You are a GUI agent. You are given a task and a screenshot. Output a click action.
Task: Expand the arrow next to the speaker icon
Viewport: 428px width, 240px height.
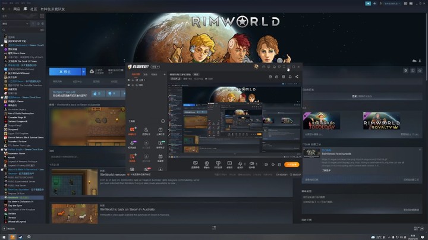tap(256, 164)
